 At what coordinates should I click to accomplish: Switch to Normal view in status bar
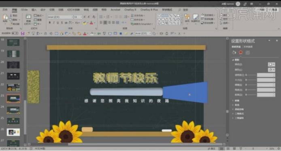(221, 149)
